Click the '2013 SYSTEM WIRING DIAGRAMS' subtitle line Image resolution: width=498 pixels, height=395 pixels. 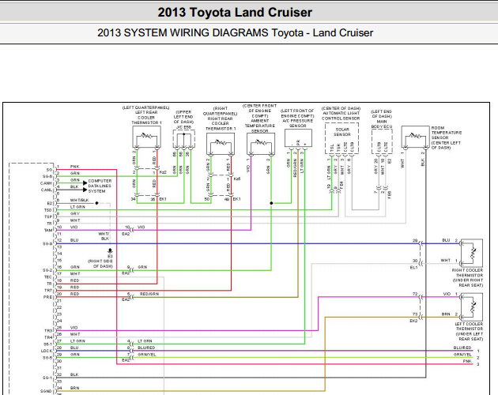point(235,32)
